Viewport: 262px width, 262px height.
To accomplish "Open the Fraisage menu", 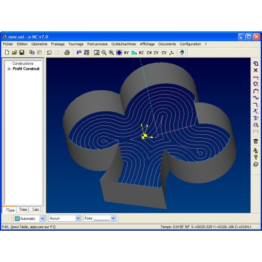I will point(58,44).
